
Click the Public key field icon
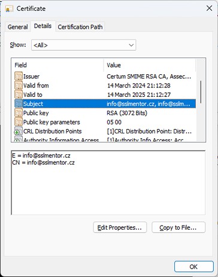(19, 113)
